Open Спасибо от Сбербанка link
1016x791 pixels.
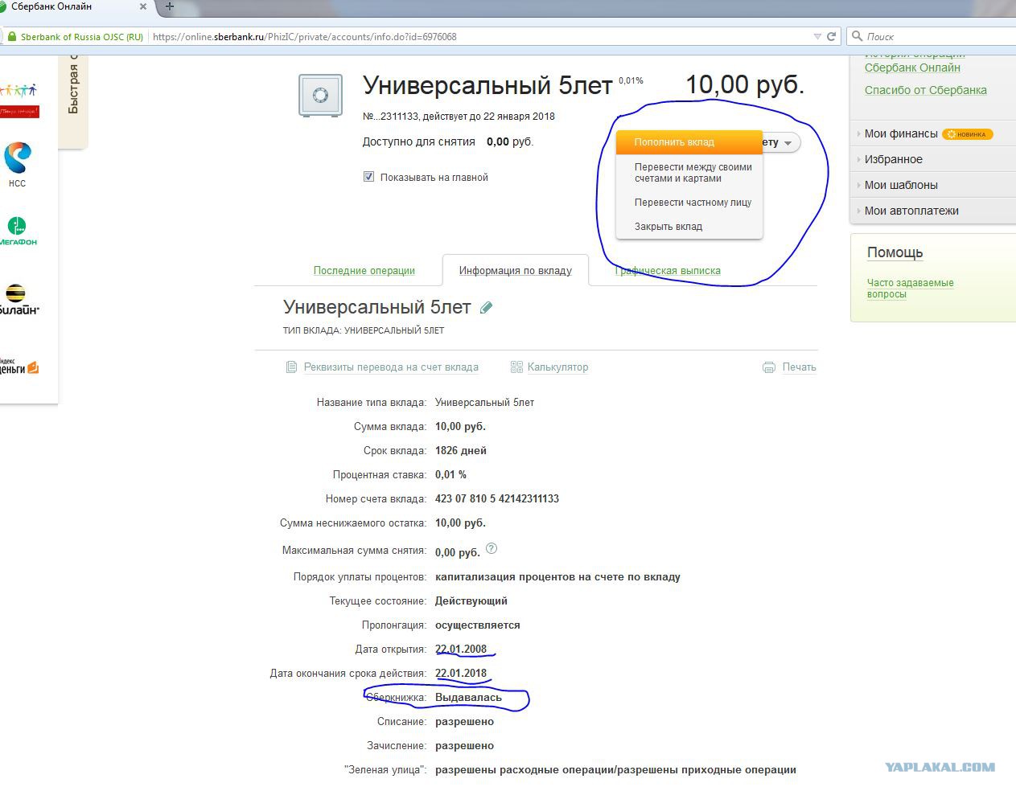pyautogui.click(x=926, y=90)
